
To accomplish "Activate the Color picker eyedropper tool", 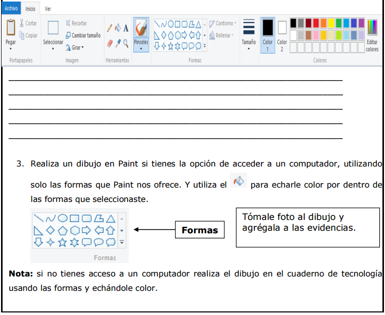I will click(117, 44).
